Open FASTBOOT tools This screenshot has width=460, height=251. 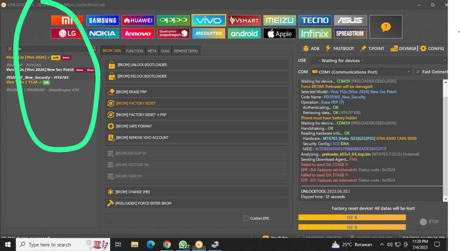click(340, 48)
